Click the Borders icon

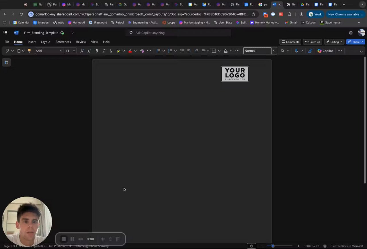coord(214,51)
